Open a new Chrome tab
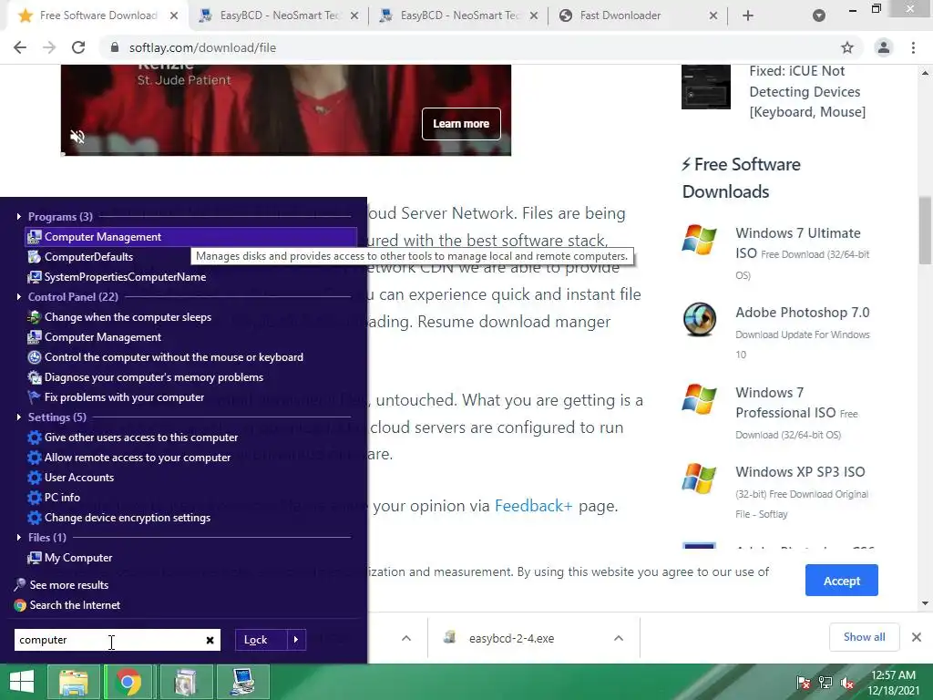The image size is (933, 700). pyautogui.click(x=748, y=16)
